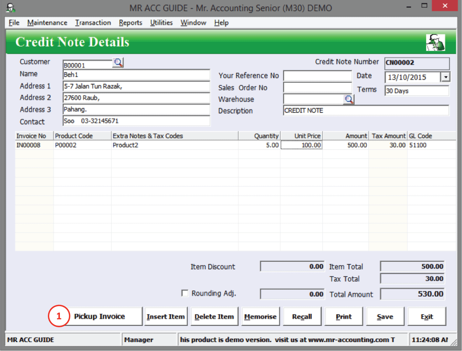
Task: Open the Transaction menu
Action: 93,23
